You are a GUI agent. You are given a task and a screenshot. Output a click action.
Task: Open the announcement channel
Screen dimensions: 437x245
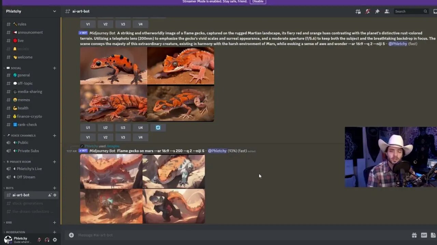point(31,32)
